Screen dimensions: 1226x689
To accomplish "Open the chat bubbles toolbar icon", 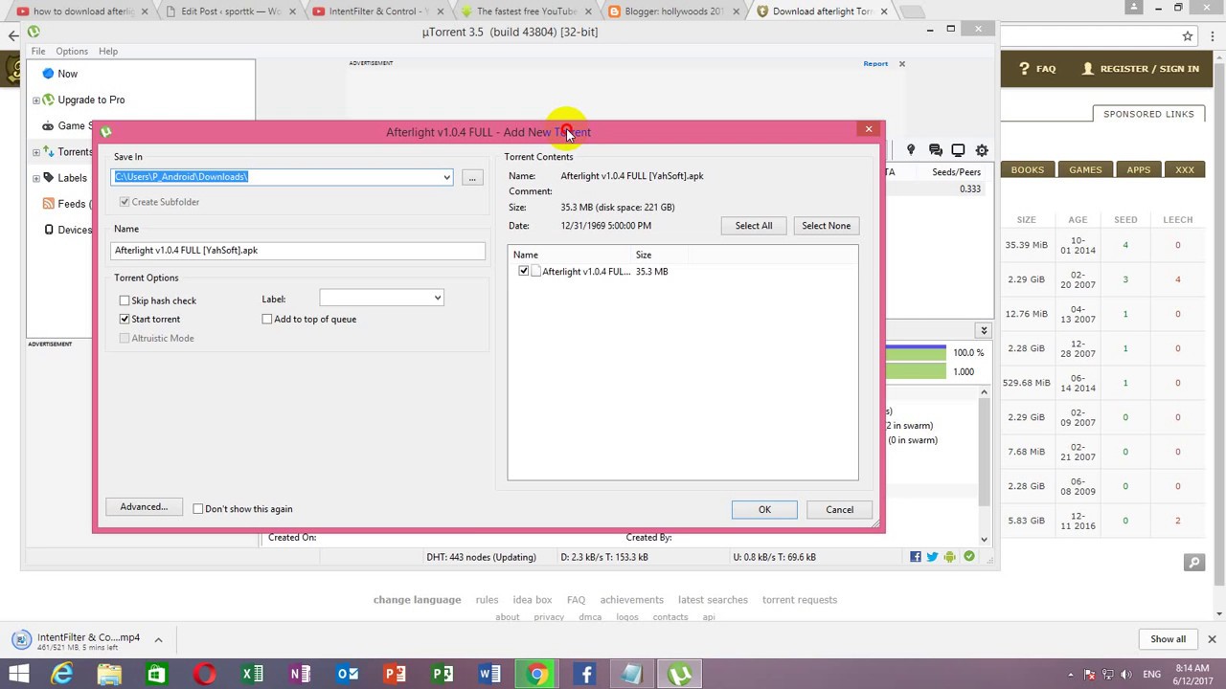I will [935, 150].
